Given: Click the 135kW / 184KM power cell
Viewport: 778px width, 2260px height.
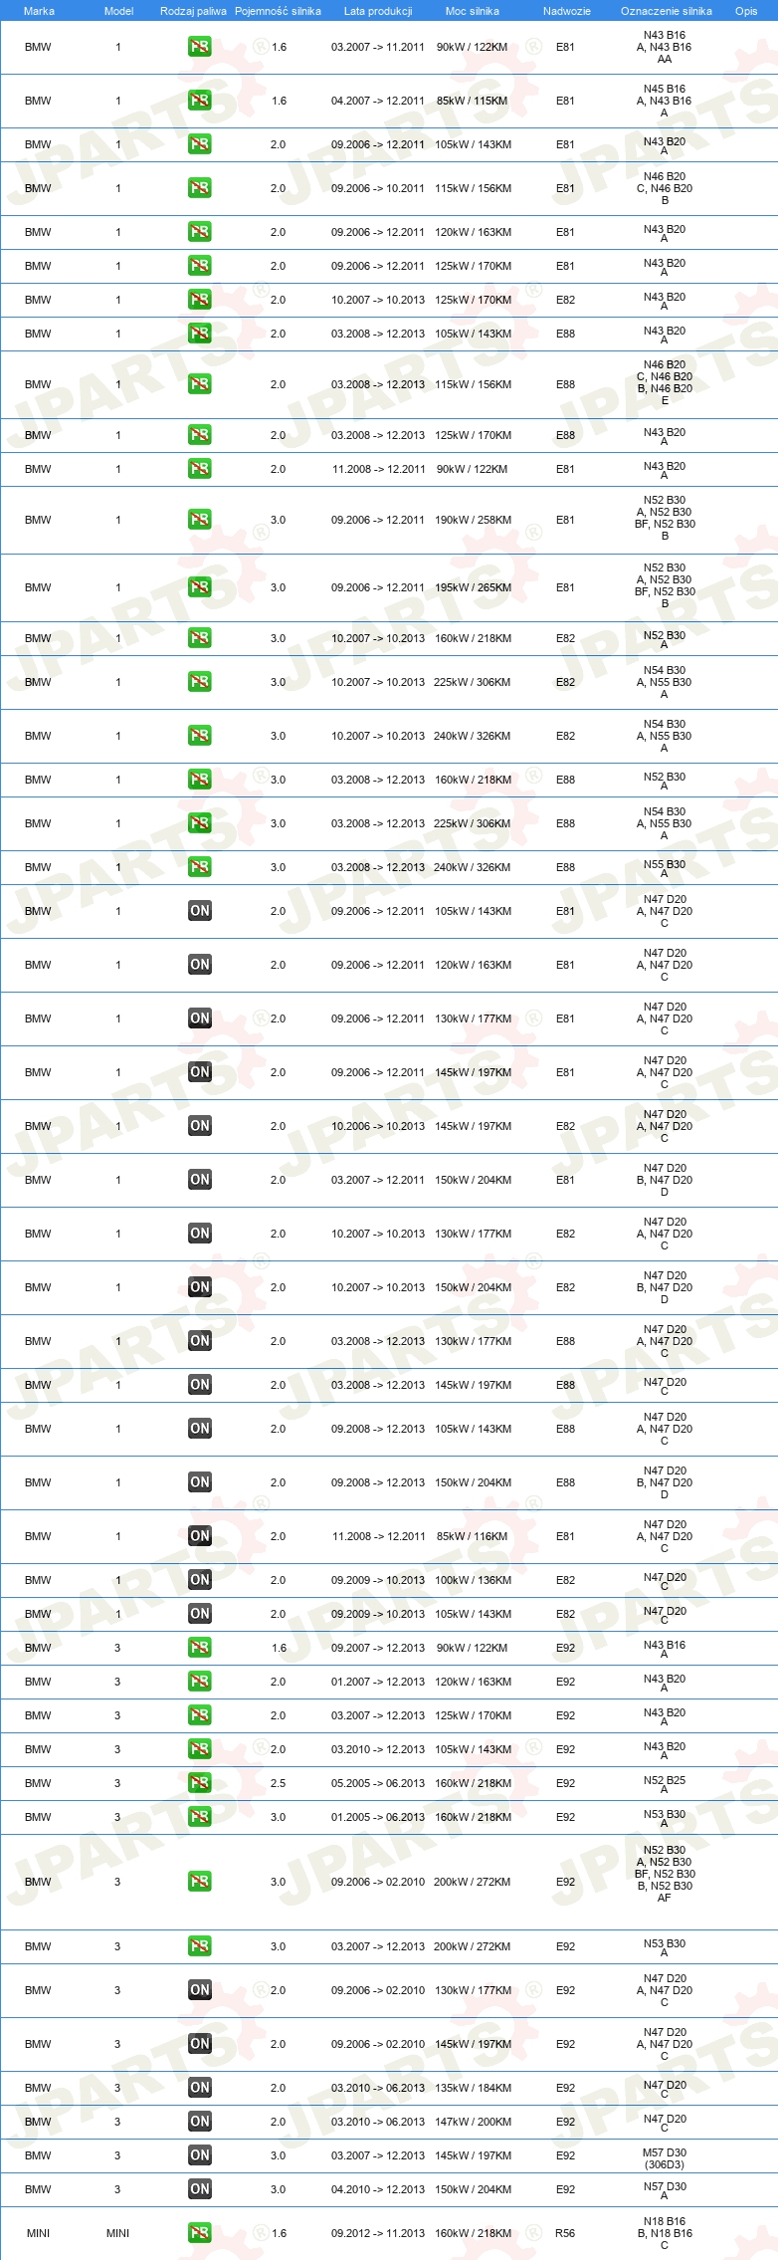Looking at the screenshot, I should click(473, 2088).
